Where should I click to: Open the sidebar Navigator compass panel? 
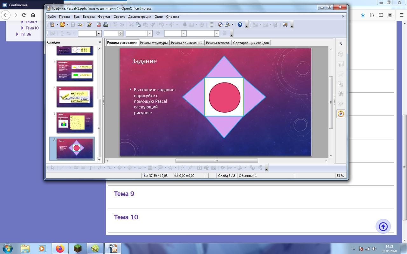coord(341,114)
